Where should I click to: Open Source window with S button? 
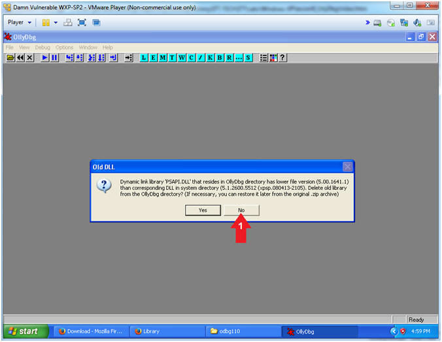point(248,57)
